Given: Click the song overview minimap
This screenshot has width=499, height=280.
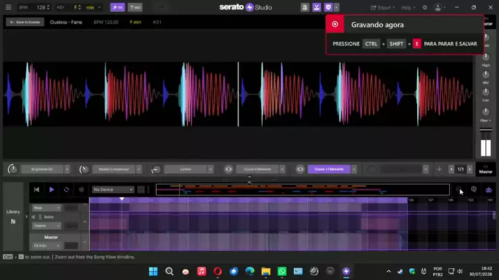Looking at the screenshot, I should [303, 189].
